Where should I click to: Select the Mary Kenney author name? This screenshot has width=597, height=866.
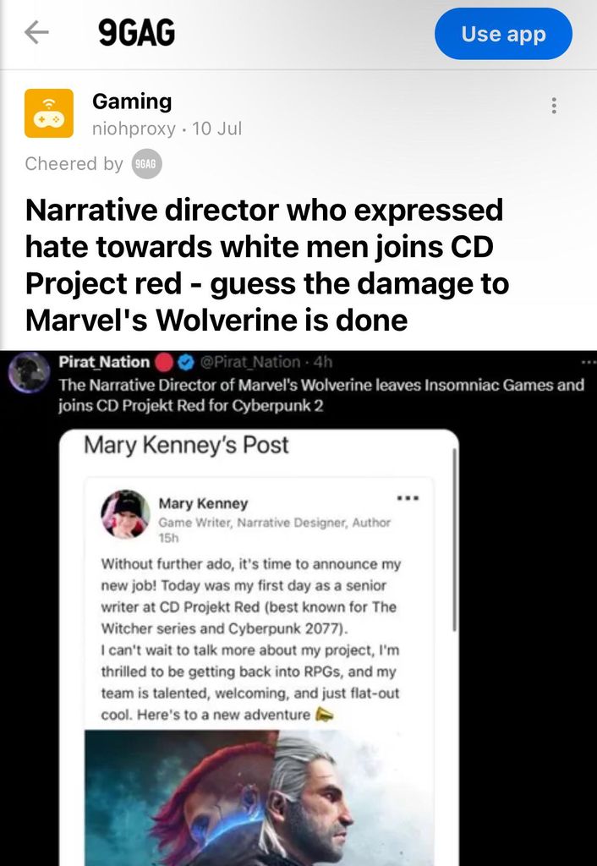(x=203, y=504)
